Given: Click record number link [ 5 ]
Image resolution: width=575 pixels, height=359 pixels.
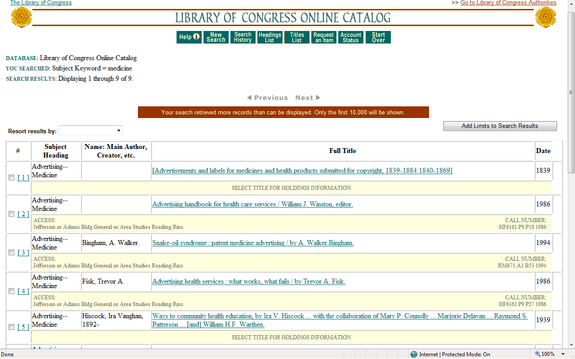Looking at the screenshot, I should [x=23, y=327].
